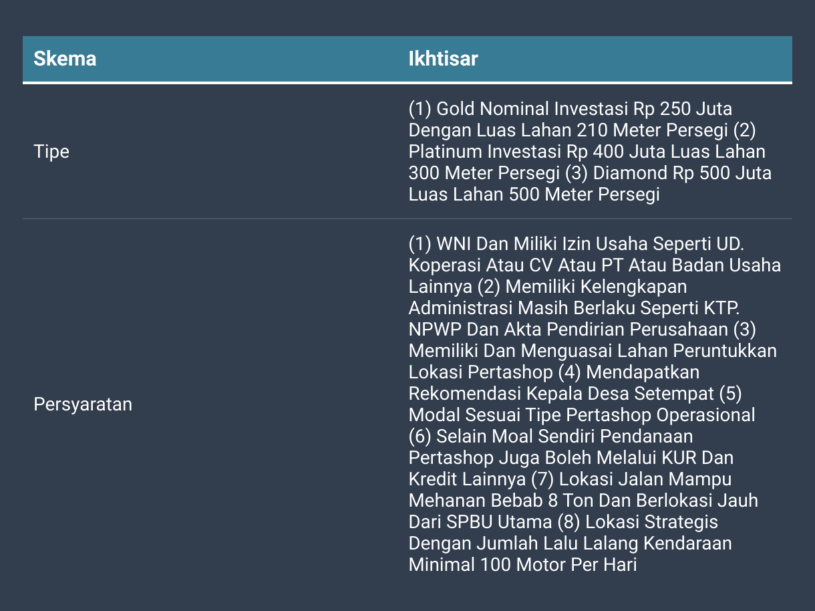Click the text Luas Lahan 500 Meter Persegi
This screenshot has width=815, height=611.
click(534, 195)
